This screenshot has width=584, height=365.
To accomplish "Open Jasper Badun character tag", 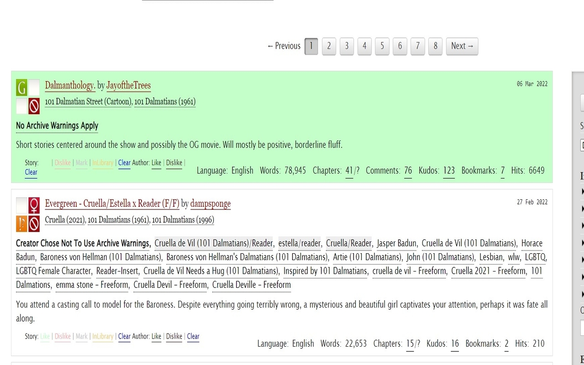I will [396, 243].
